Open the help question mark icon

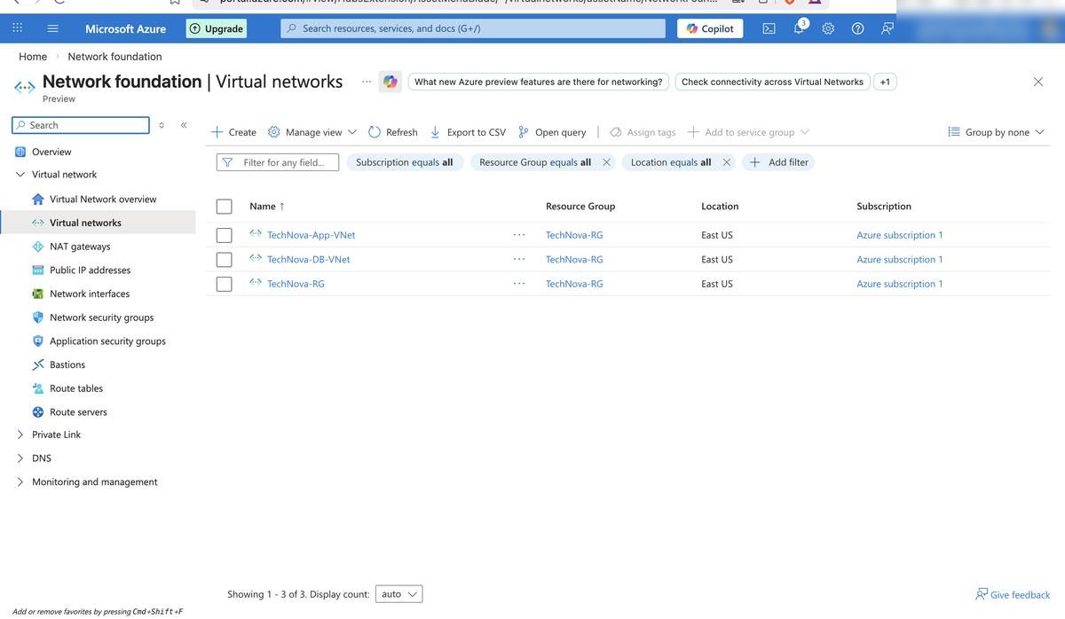click(x=857, y=28)
